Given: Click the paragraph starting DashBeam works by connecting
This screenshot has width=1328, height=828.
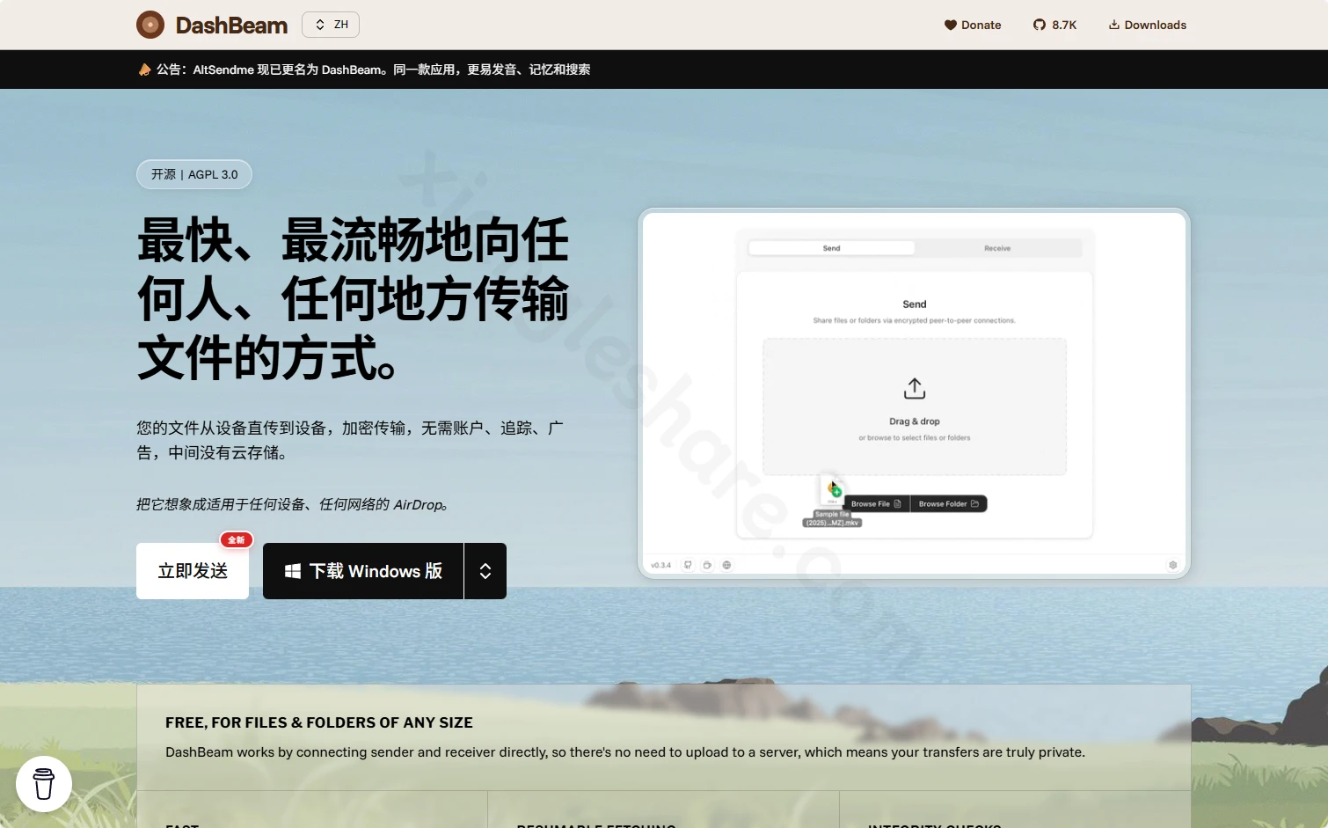Looking at the screenshot, I should [625, 752].
